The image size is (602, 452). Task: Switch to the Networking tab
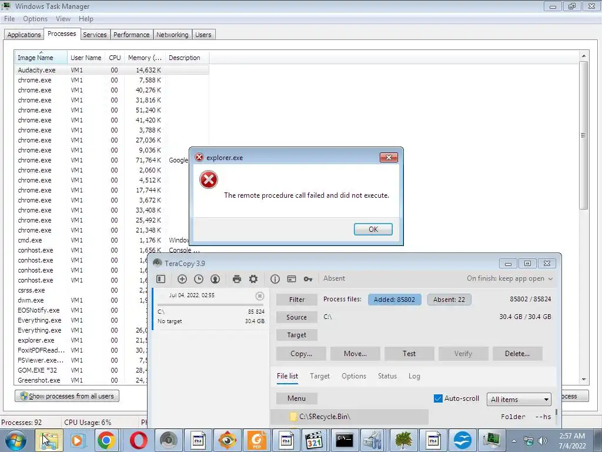(172, 35)
